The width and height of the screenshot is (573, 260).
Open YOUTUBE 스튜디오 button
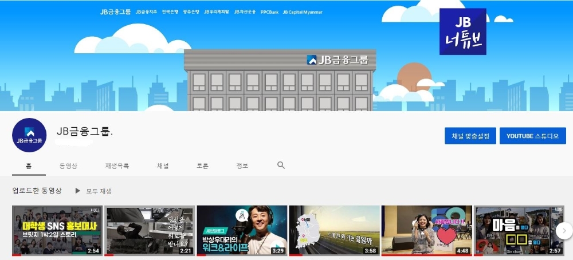click(x=532, y=136)
